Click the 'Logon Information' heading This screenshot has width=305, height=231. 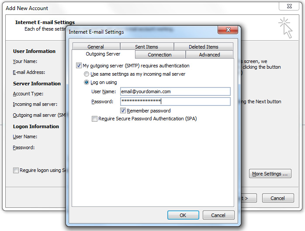click(x=36, y=126)
